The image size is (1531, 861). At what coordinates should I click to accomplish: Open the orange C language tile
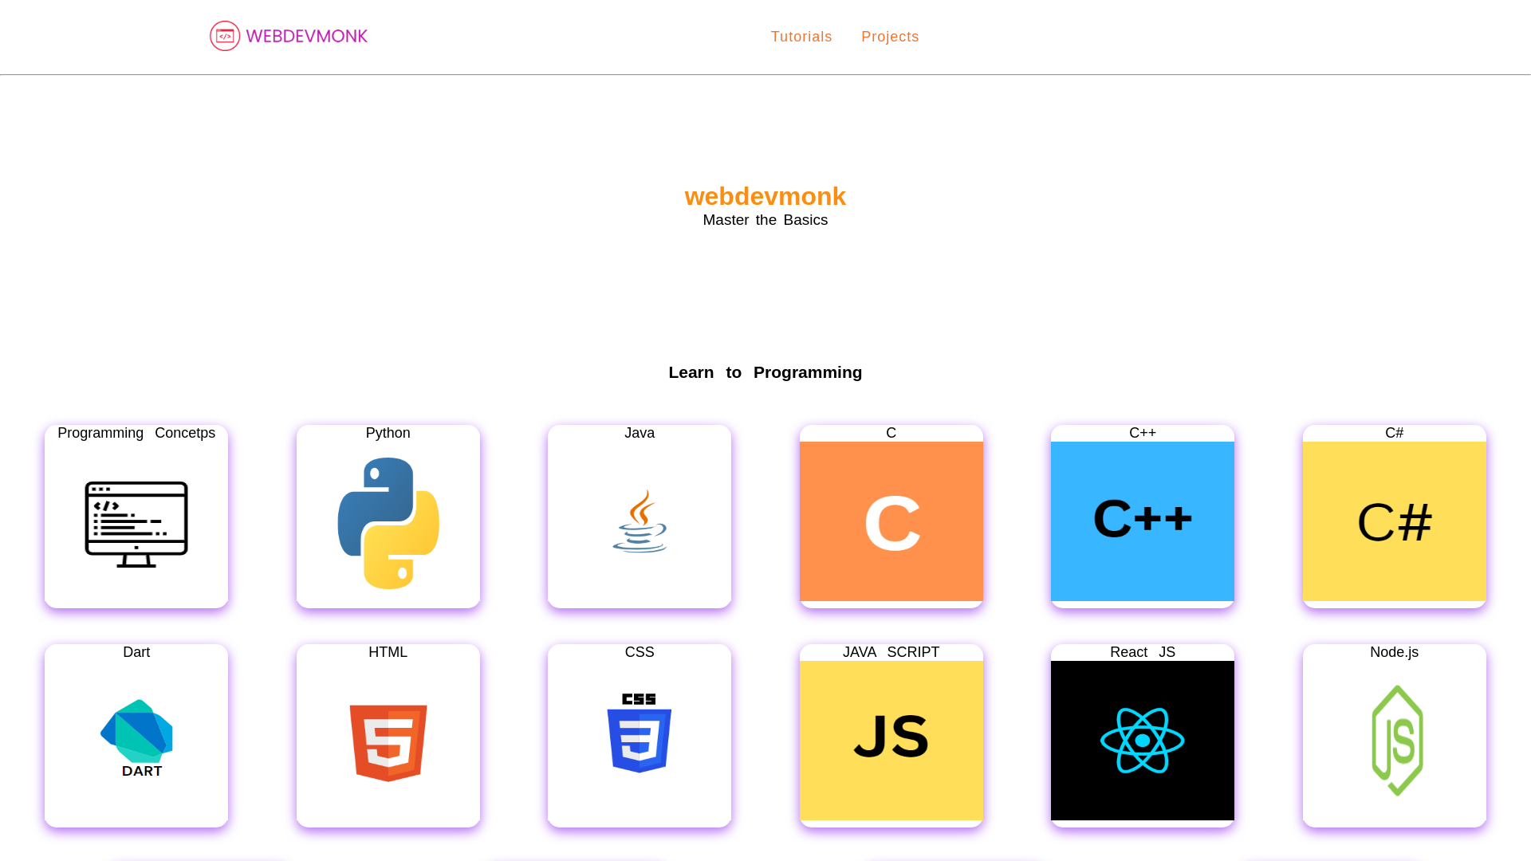tap(891, 521)
